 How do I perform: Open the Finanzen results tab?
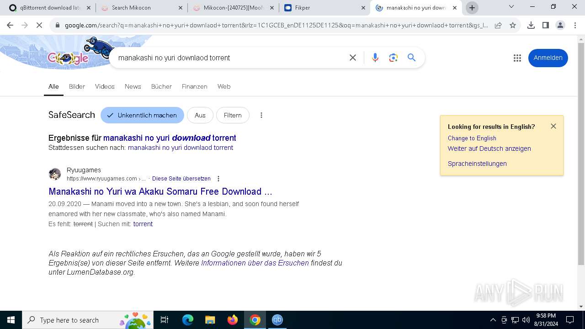[x=195, y=86]
